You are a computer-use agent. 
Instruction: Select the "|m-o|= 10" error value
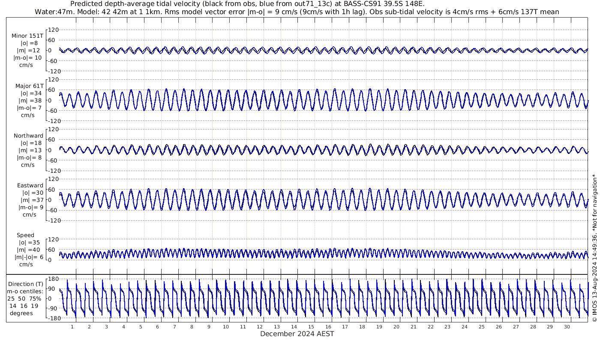point(28,58)
